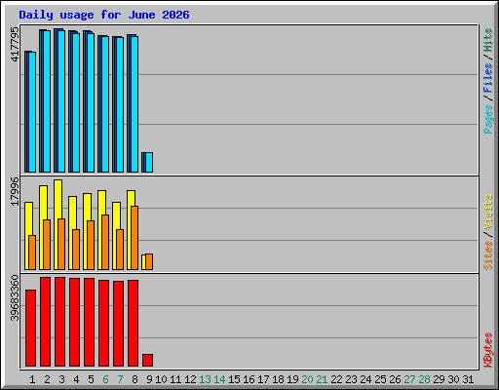Click the day 3 cyan pages bar
Viewport: 499px width, 390px height.
pos(61,101)
